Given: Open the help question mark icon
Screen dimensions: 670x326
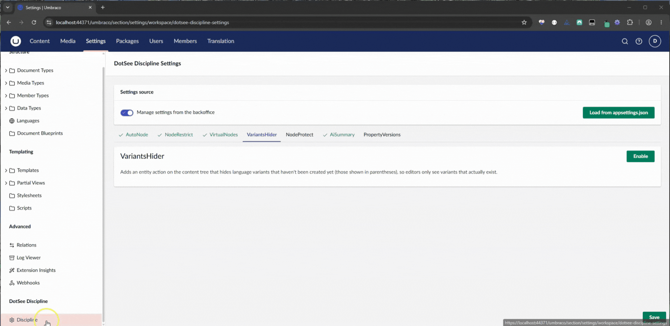Looking at the screenshot, I should point(639,41).
